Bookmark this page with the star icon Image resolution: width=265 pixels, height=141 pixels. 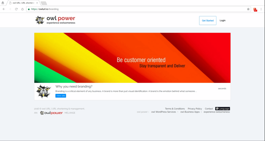(x=248, y=9)
